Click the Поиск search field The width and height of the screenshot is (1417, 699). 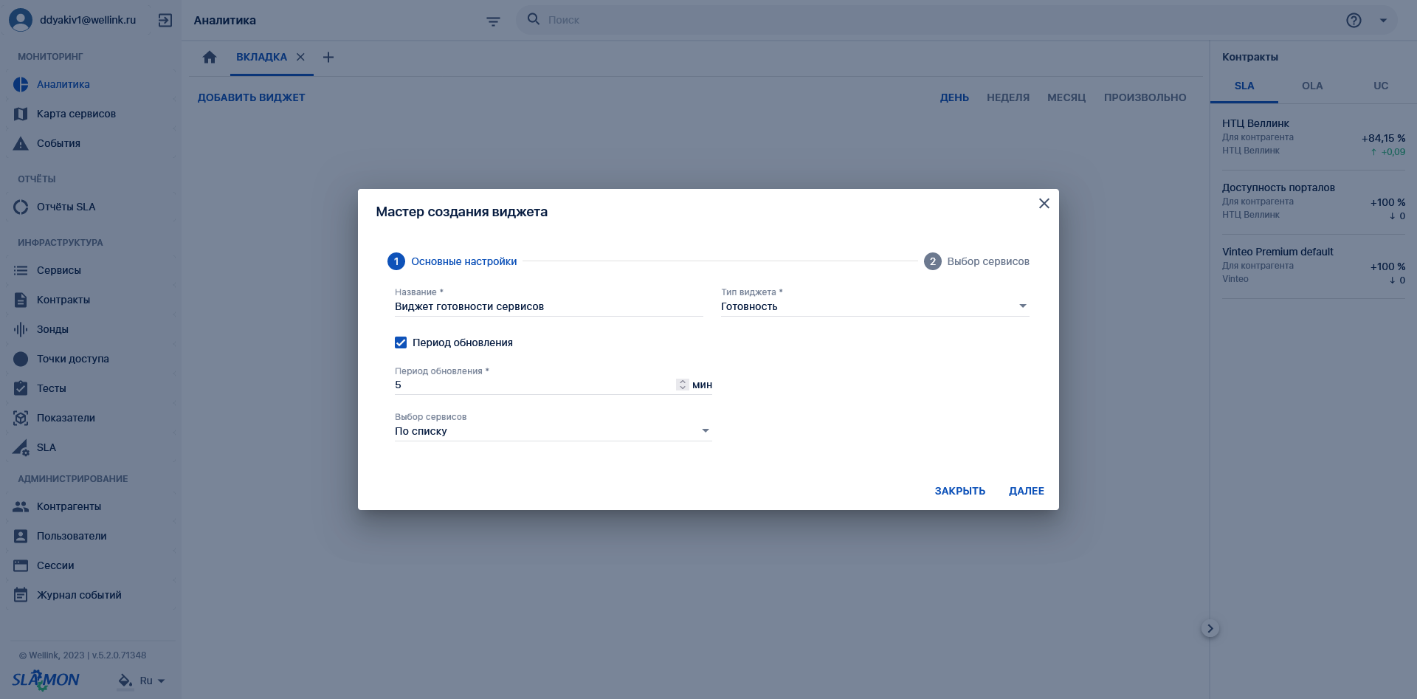pyautogui.click(x=937, y=20)
